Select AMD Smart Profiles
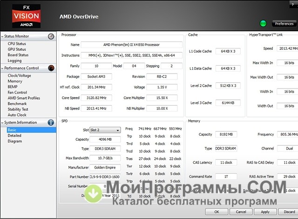 (x=24, y=98)
